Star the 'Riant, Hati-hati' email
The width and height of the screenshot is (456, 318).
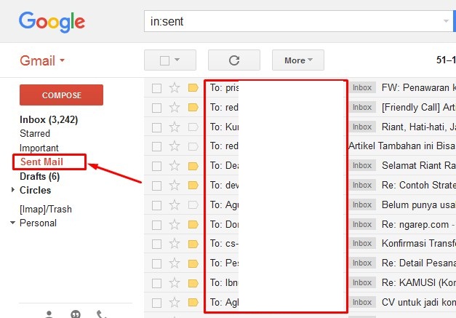pos(175,127)
